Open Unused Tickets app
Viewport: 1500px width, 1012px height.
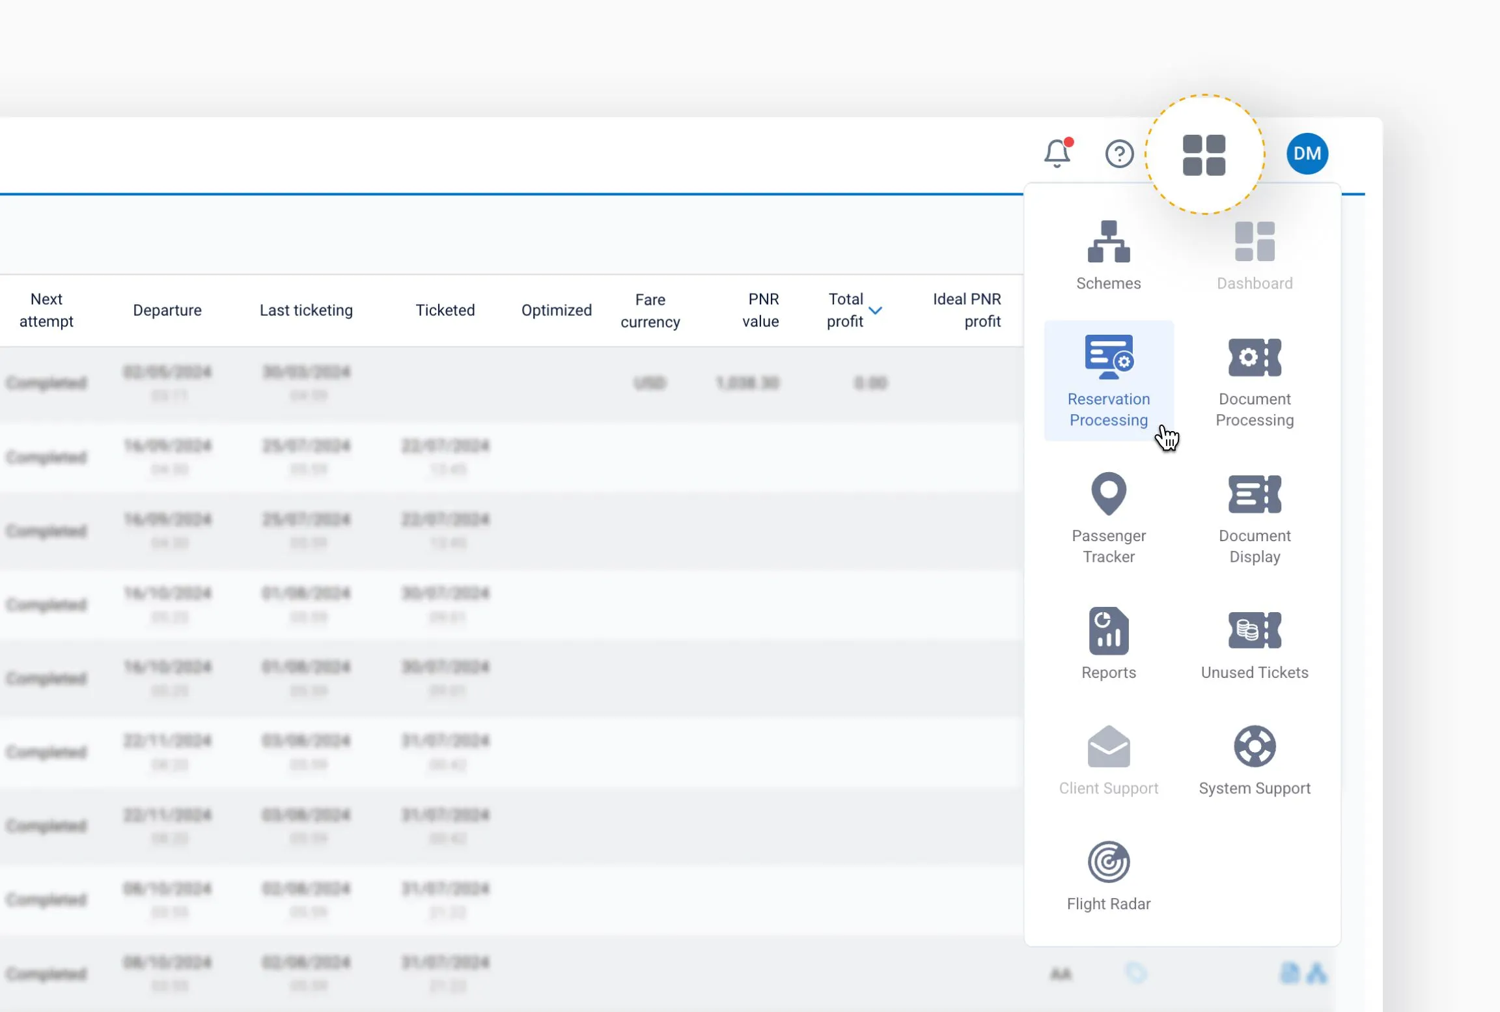coord(1254,643)
